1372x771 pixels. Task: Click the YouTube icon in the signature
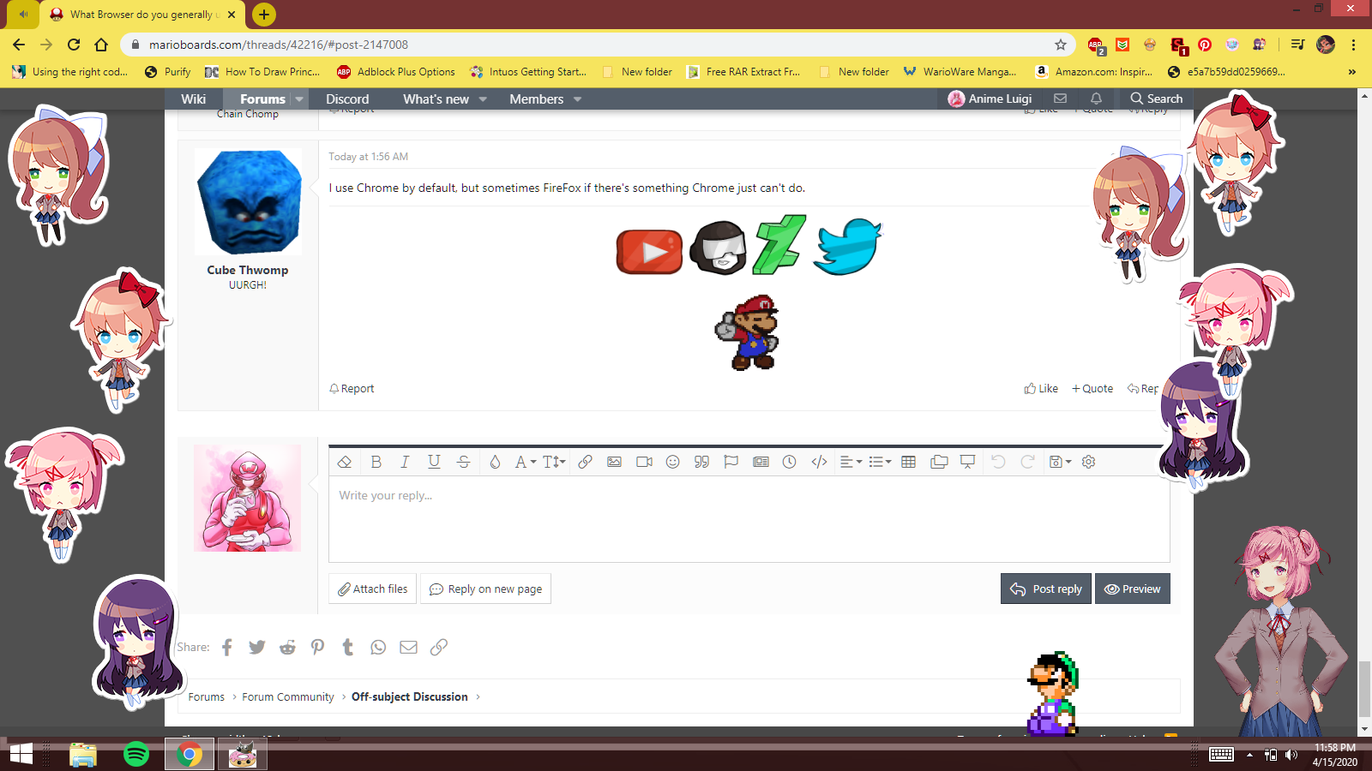(x=649, y=251)
